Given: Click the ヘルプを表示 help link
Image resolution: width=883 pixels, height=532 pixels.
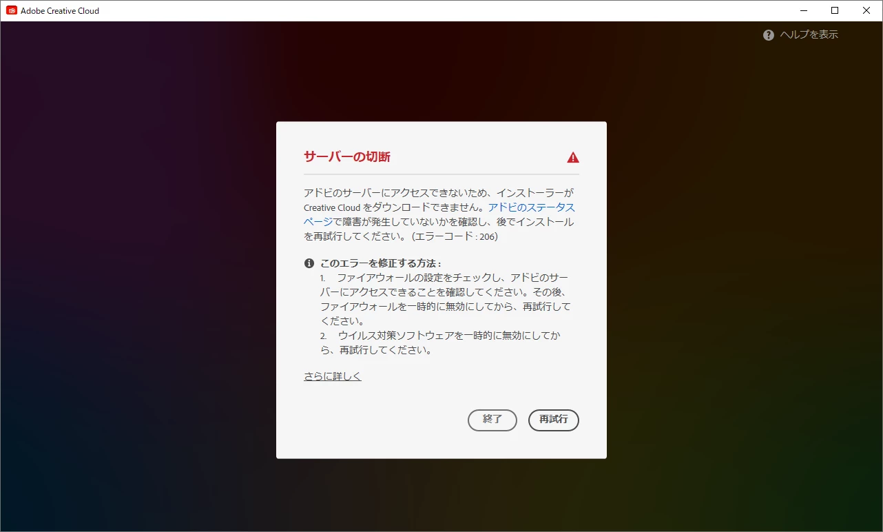Looking at the screenshot, I should point(809,34).
